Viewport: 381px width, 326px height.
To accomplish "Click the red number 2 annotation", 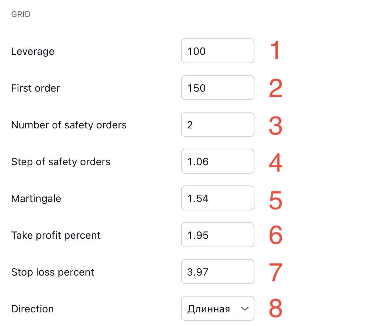I will coord(275,88).
